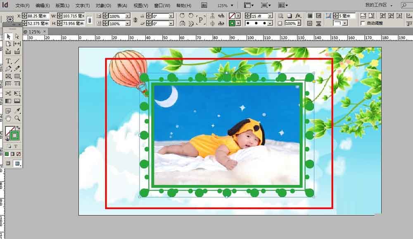Viewport: 413px width, 239px height.
Task: Open the 帮助(H) menu
Action: tap(184, 5)
